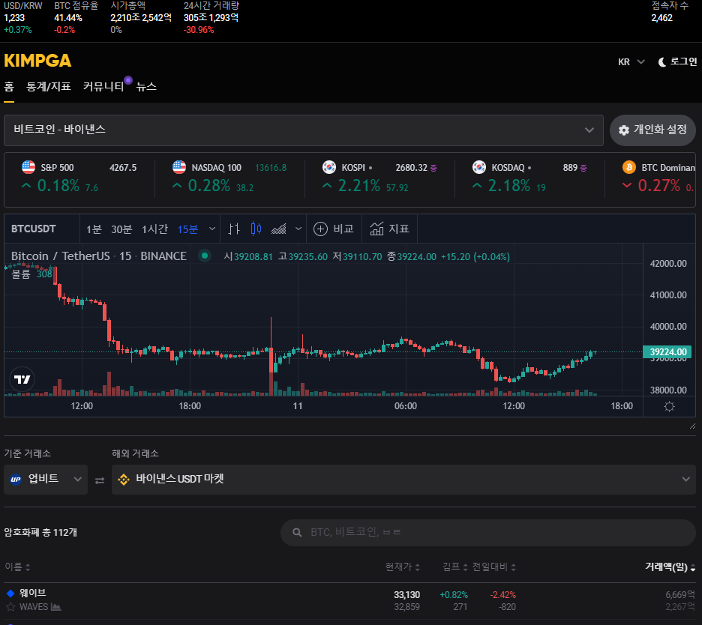This screenshot has height=625, width=702.
Task: Click the 24시간 거래량 volume value
Action: click(x=211, y=18)
